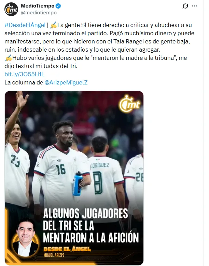Open the tweet photo of player 16
Image resolution: width=209 pixels, height=266 pixels.
click(x=74, y=178)
